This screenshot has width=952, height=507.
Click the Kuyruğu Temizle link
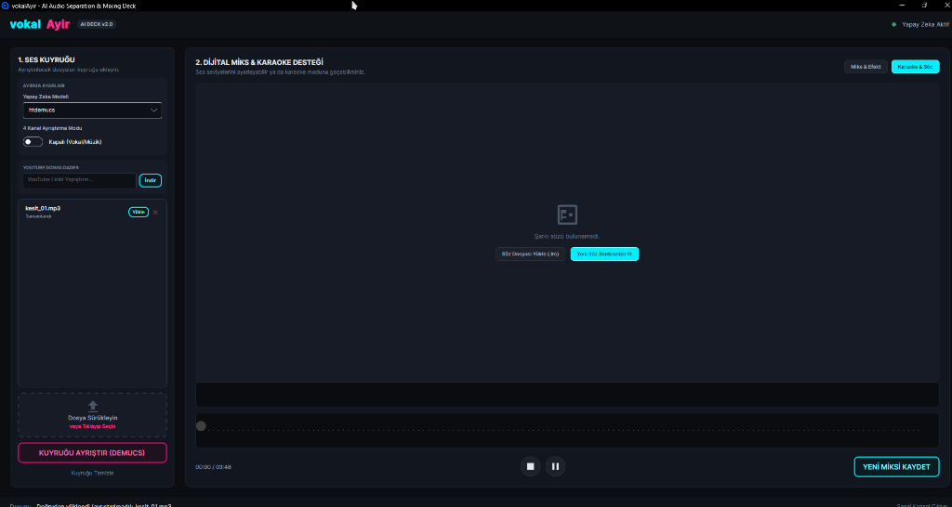pos(92,473)
